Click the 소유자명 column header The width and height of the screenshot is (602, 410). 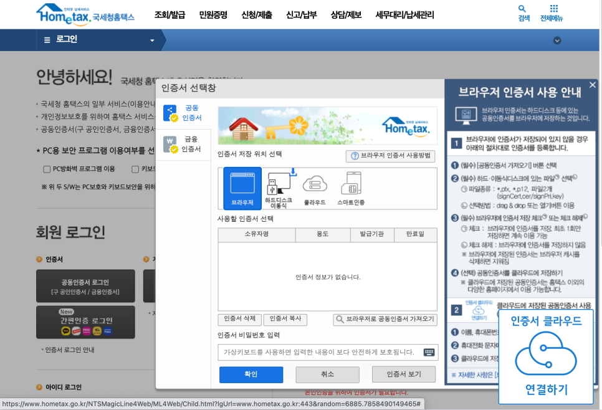point(257,234)
